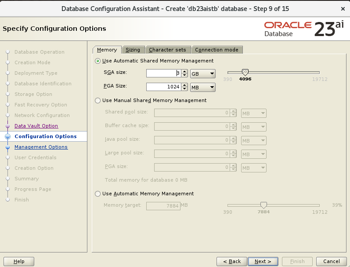Switch to the Memory tab
This screenshot has height=267, width=350.
point(107,50)
